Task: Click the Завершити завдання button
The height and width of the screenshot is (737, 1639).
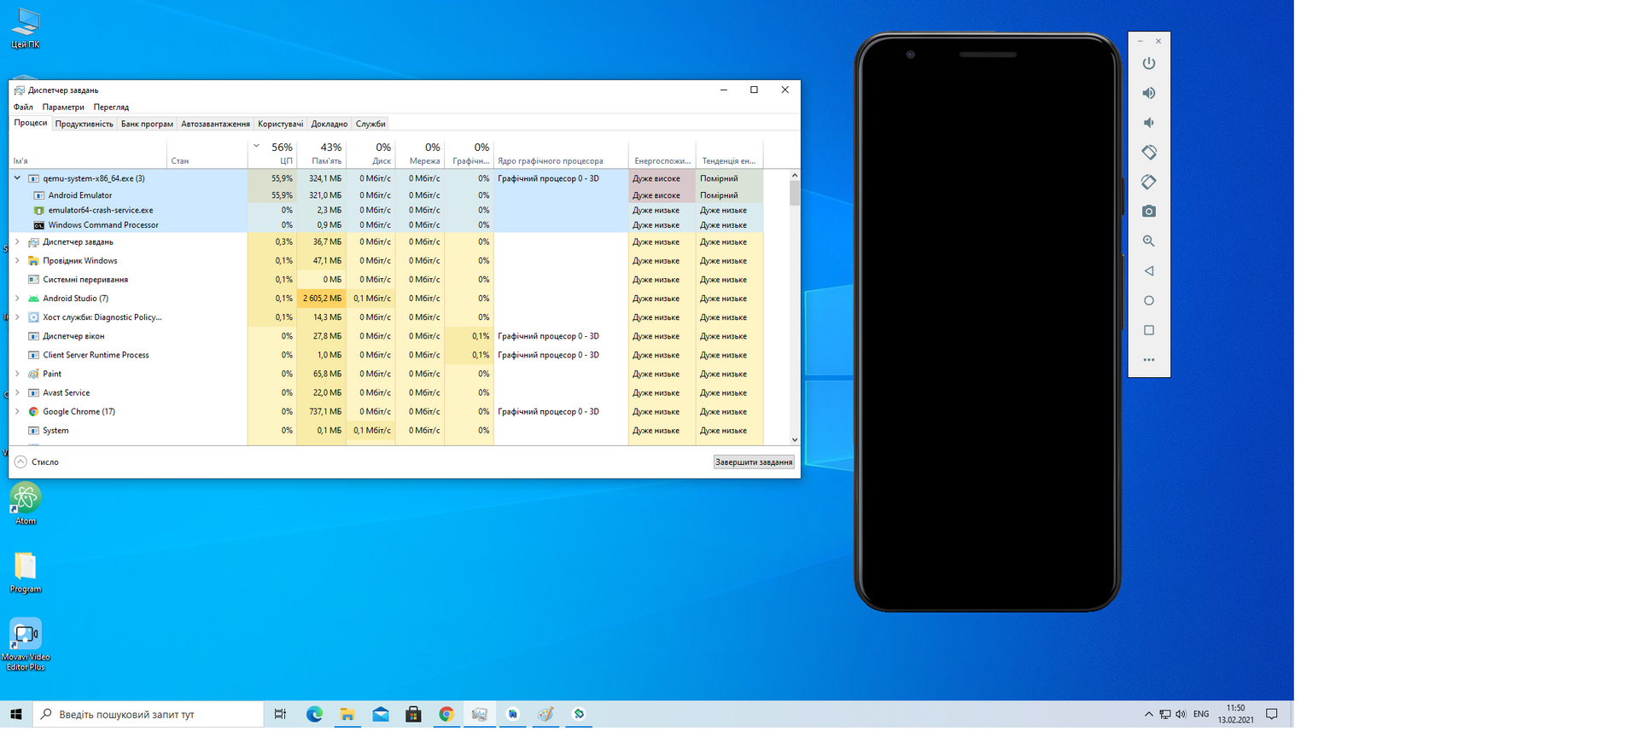Action: (x=754, y=462)
